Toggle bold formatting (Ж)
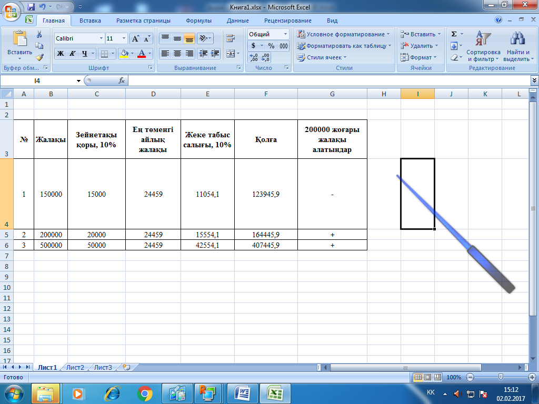Image resolution: width=539 pixels, height=404 pixels. point(61,53)
